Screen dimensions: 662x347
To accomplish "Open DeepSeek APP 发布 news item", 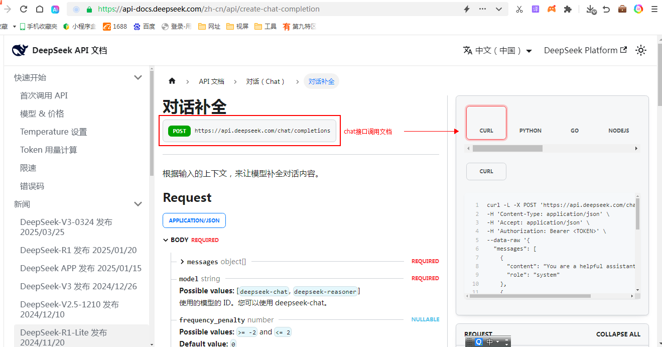I will (81, 268).
